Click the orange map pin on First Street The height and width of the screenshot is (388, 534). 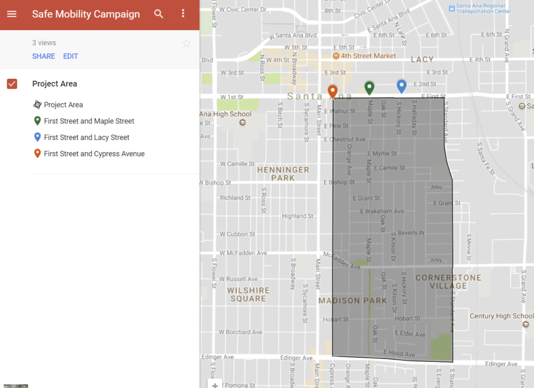pos(332,91)
